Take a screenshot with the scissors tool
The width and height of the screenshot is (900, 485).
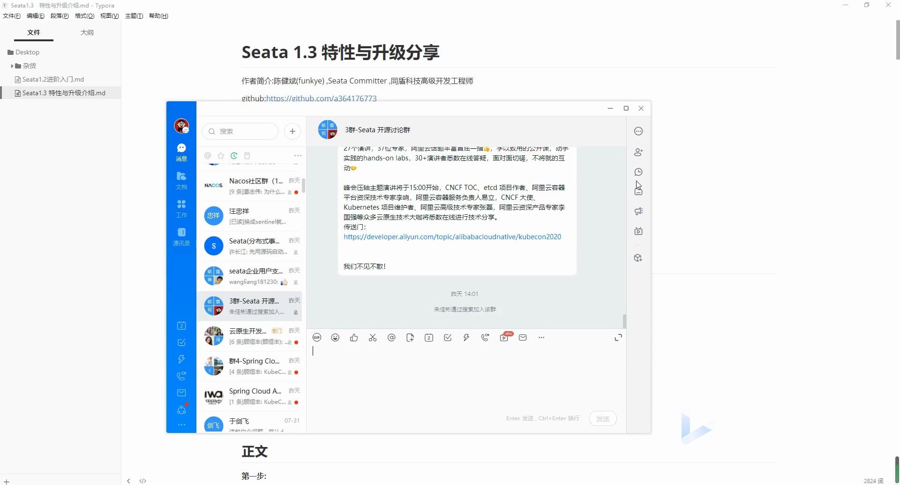coord(373,337)
